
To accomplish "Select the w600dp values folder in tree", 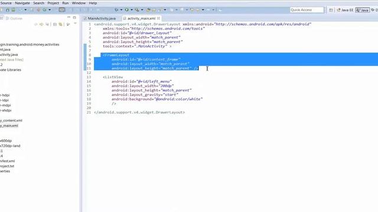I will coord(6,141).
